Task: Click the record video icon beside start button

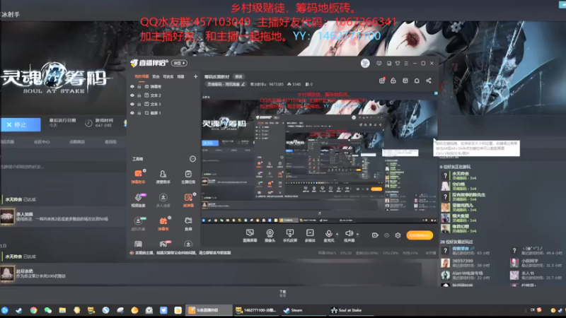Action: tap(375, 235)
